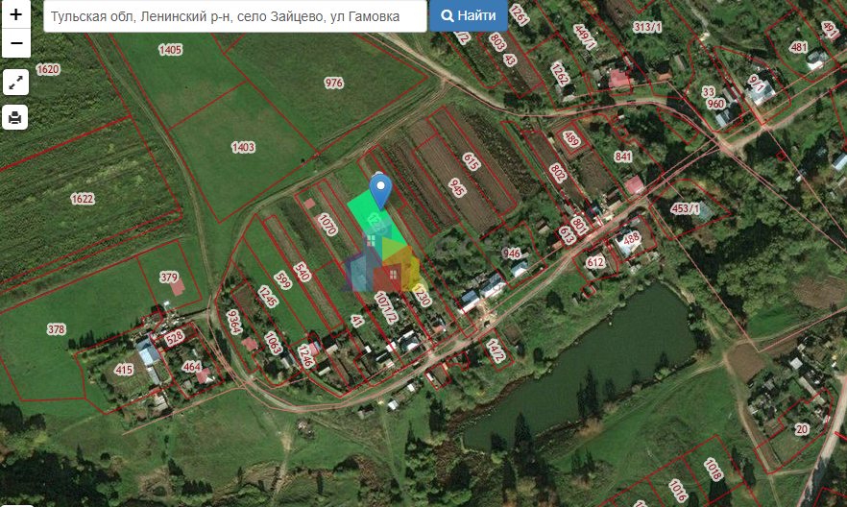Viewport: 847px width, 507px height.
Task: Select parcel labeled 1403
Action: pos(243,148)
